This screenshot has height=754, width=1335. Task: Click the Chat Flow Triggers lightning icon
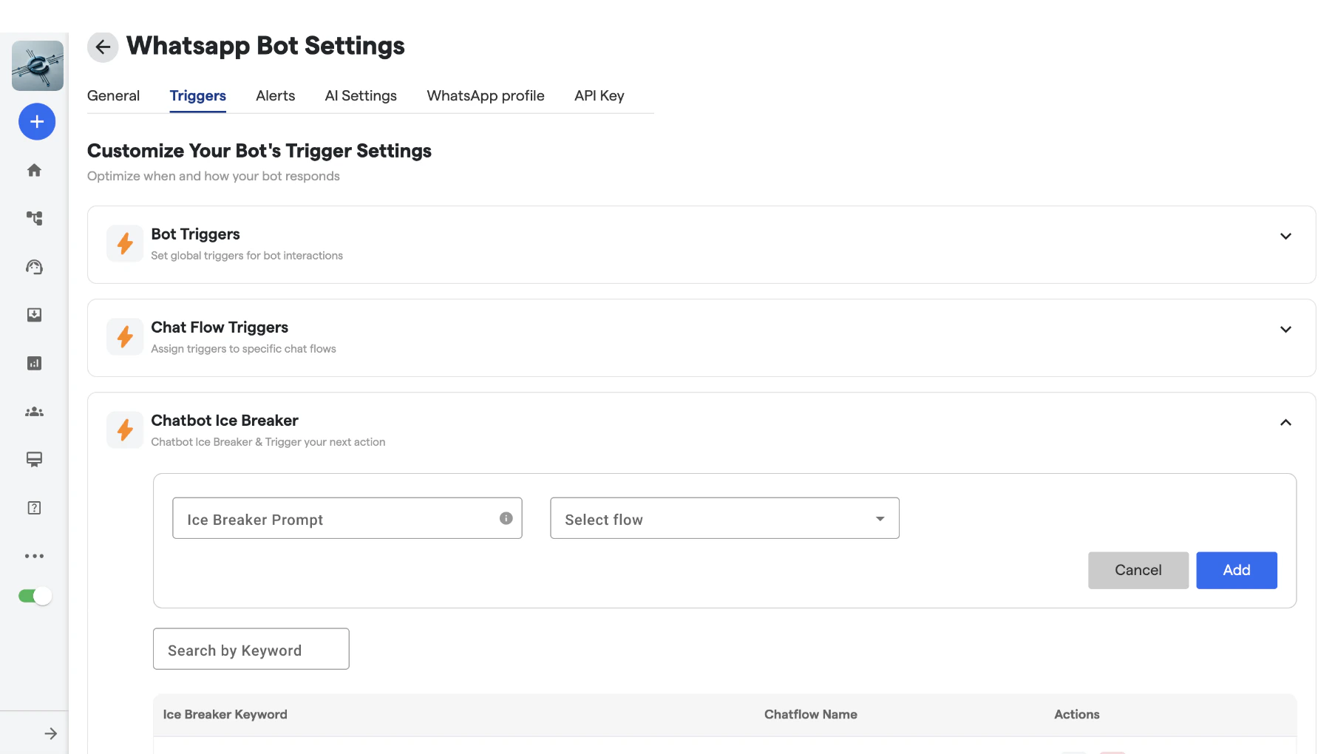[125, 337]
